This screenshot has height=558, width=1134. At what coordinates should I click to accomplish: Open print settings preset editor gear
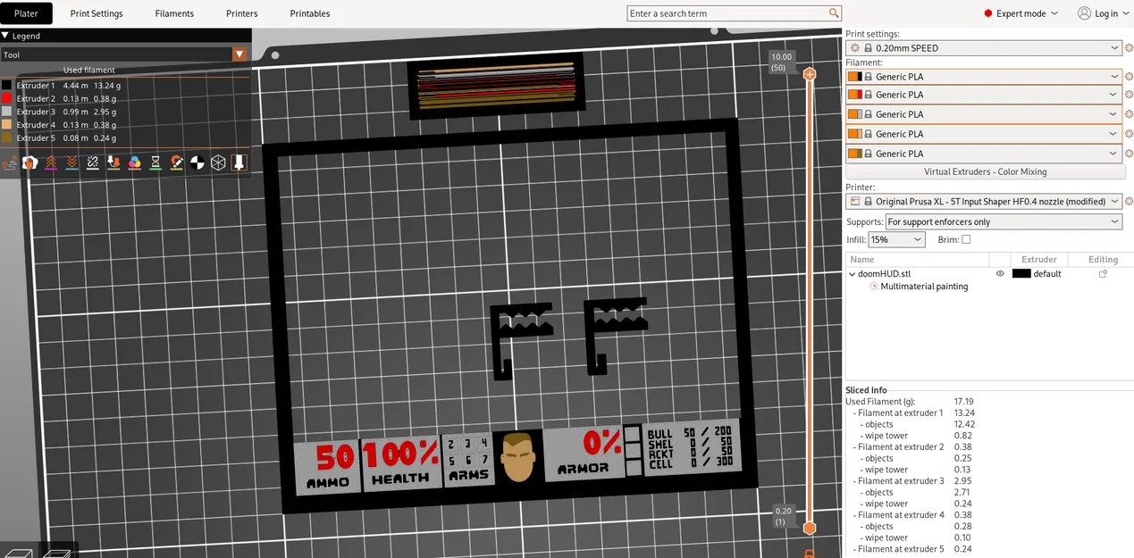1129,48
